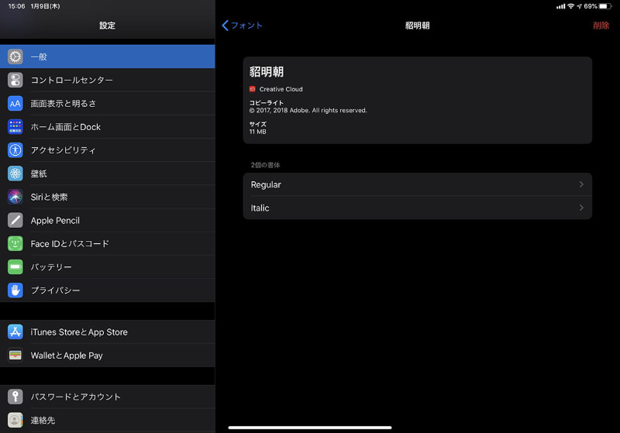Tap the 2個の書体 section header

pos(265,165)
